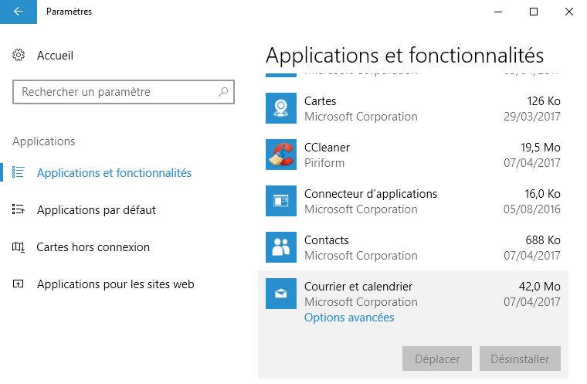Viewport: 587px width, 384px height.
Task: Click the Contacts people icon
Action: [281, 247]
